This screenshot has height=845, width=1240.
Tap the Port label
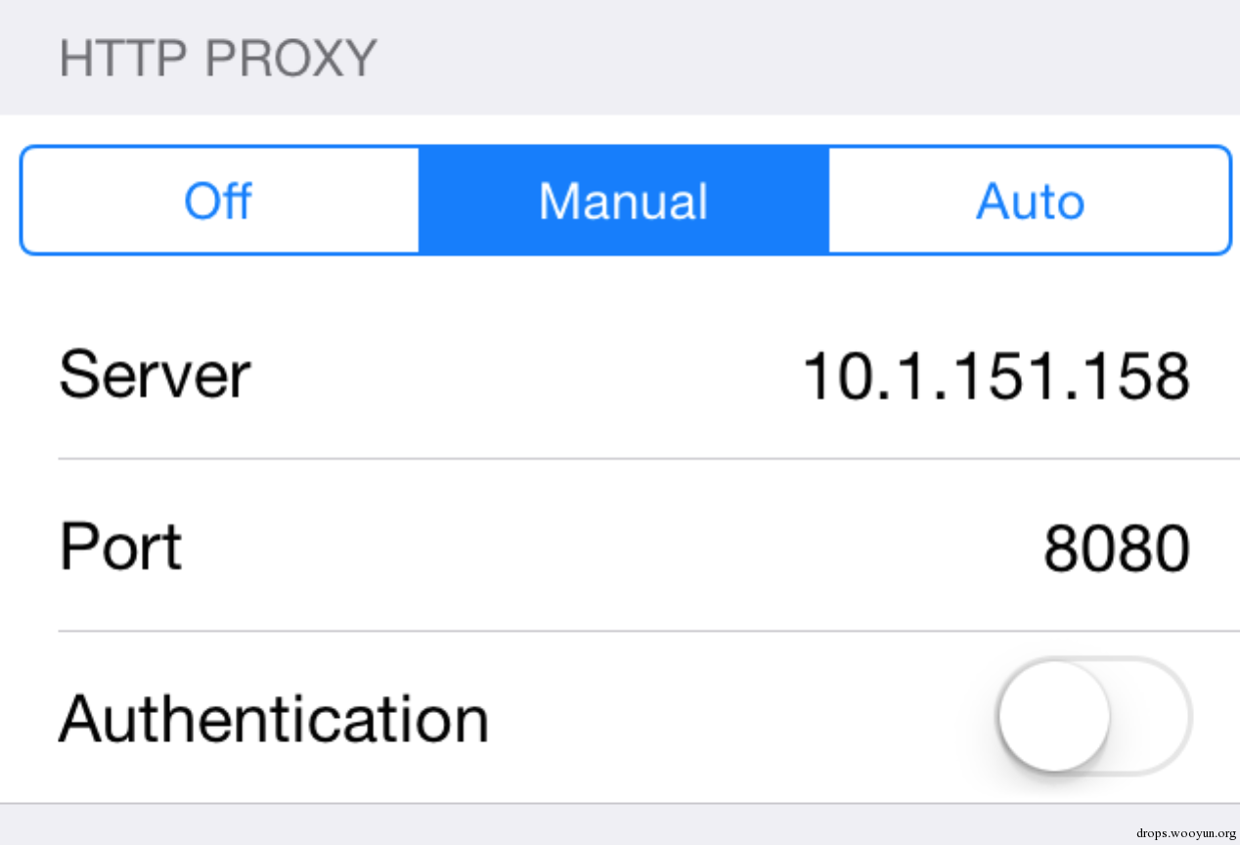(x=120, y=547)
